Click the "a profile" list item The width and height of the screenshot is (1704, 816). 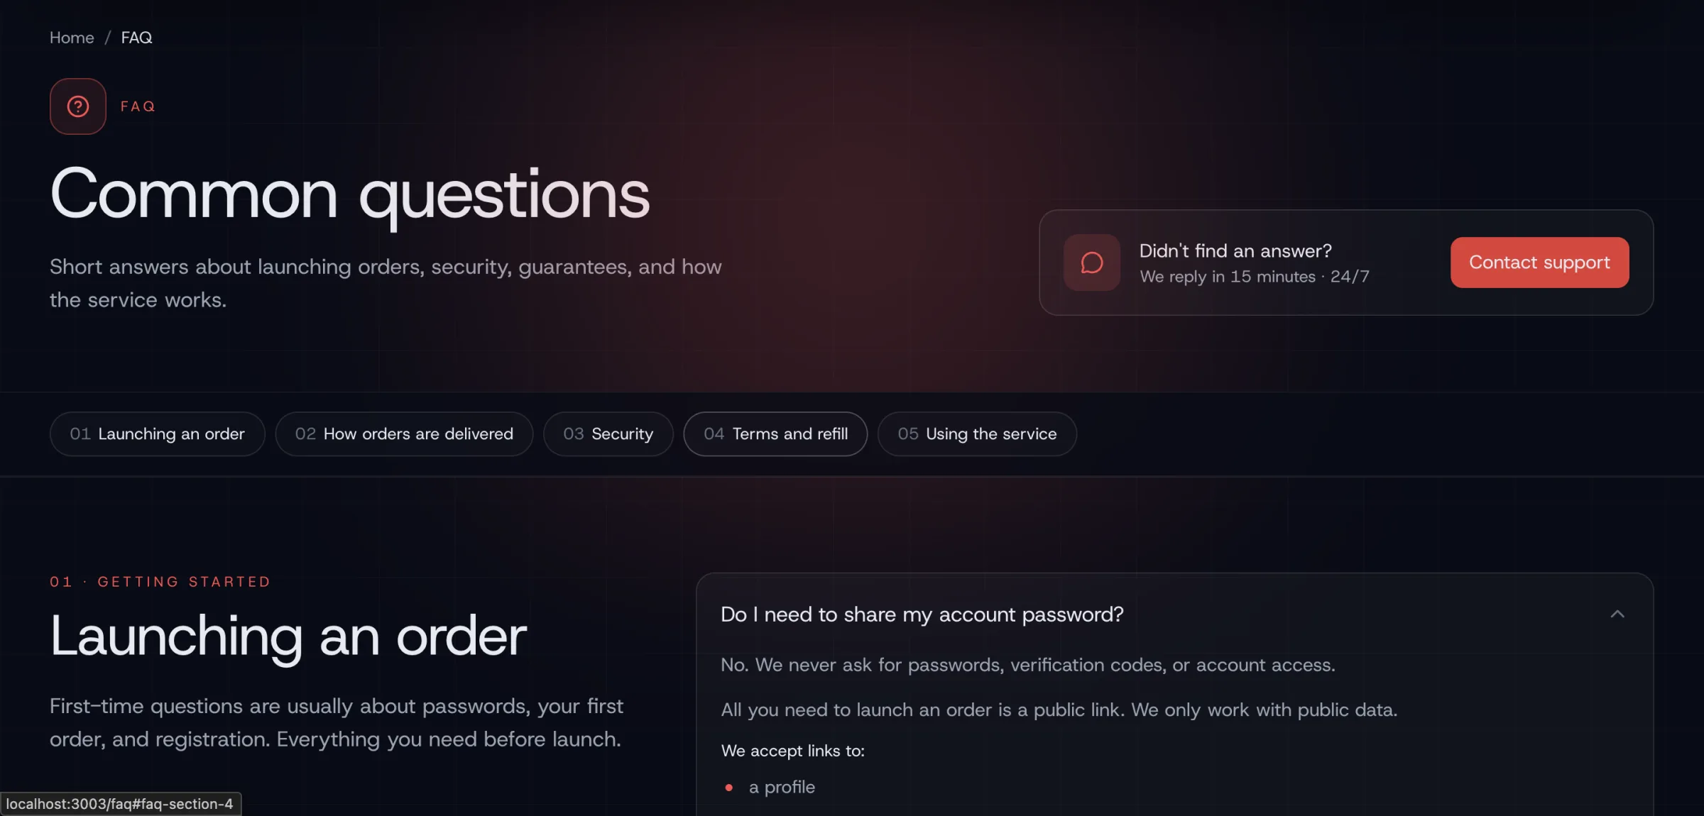pyautogui.click(x=782, y=788)
